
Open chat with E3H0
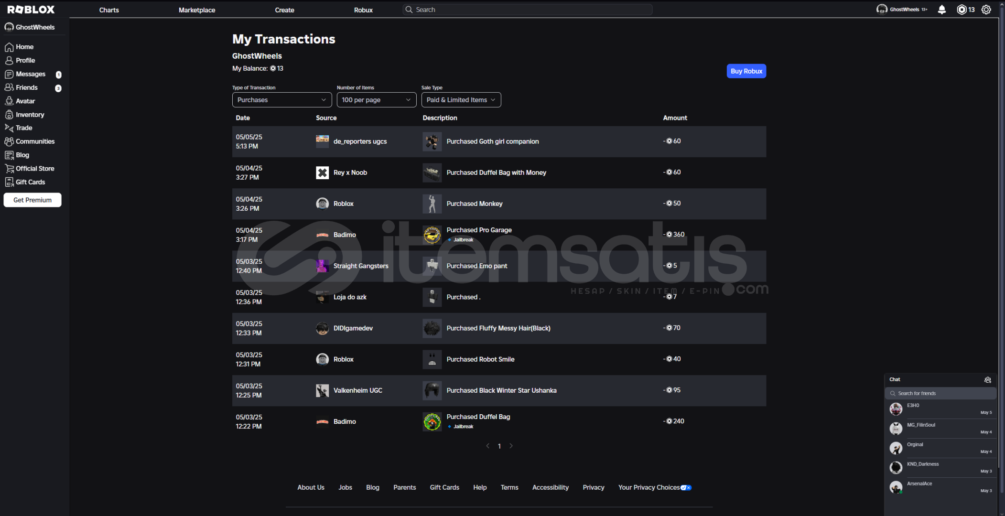[940, 409]
